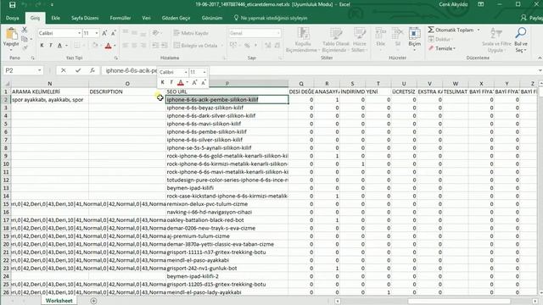This screenshot has height=305, width=543.
Task: Switch to Gözden Geçir ribbon tab
Action: (176, 18)
